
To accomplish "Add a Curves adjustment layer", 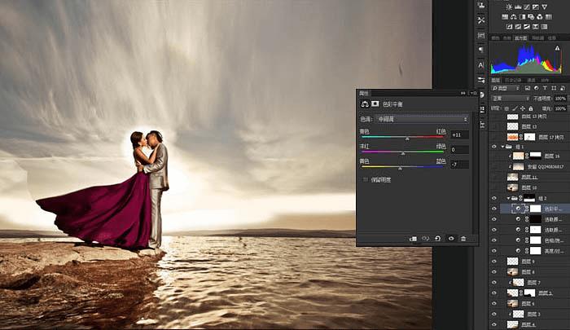I will coord(527,7).
